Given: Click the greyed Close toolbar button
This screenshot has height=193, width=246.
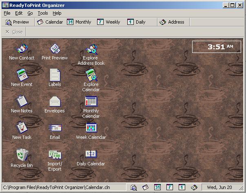Looking at the screenshot, I should (14, 32).
